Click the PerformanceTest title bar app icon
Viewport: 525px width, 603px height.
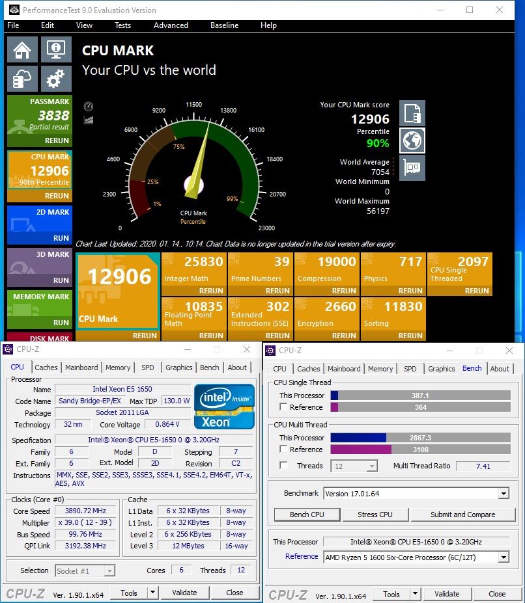click(x=14, y=10)
